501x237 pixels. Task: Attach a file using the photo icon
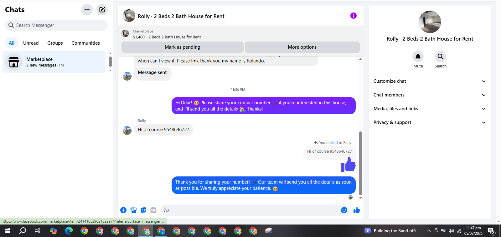pyautogui.click(x=134, y=210)
